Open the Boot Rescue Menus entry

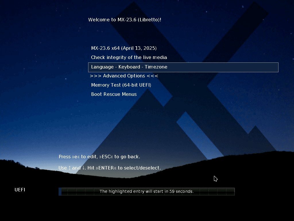pyautogui.click(x=114, y=94)
